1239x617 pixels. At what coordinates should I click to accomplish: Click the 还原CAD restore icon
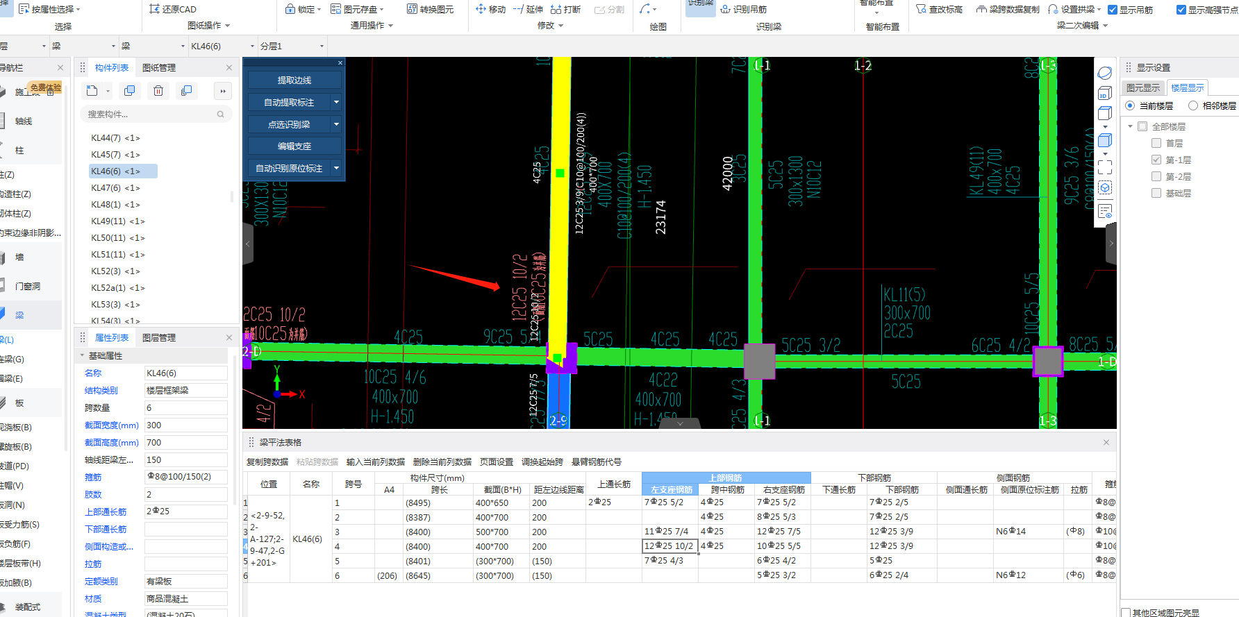(154, 9)
